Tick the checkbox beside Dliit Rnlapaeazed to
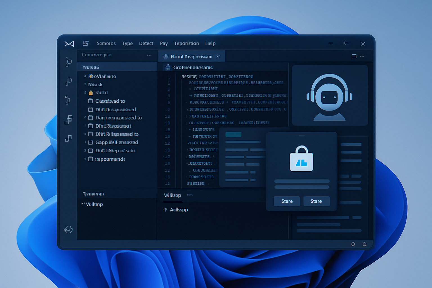The width and height of the screenshot is (432, 288). [x=91, y=134]
